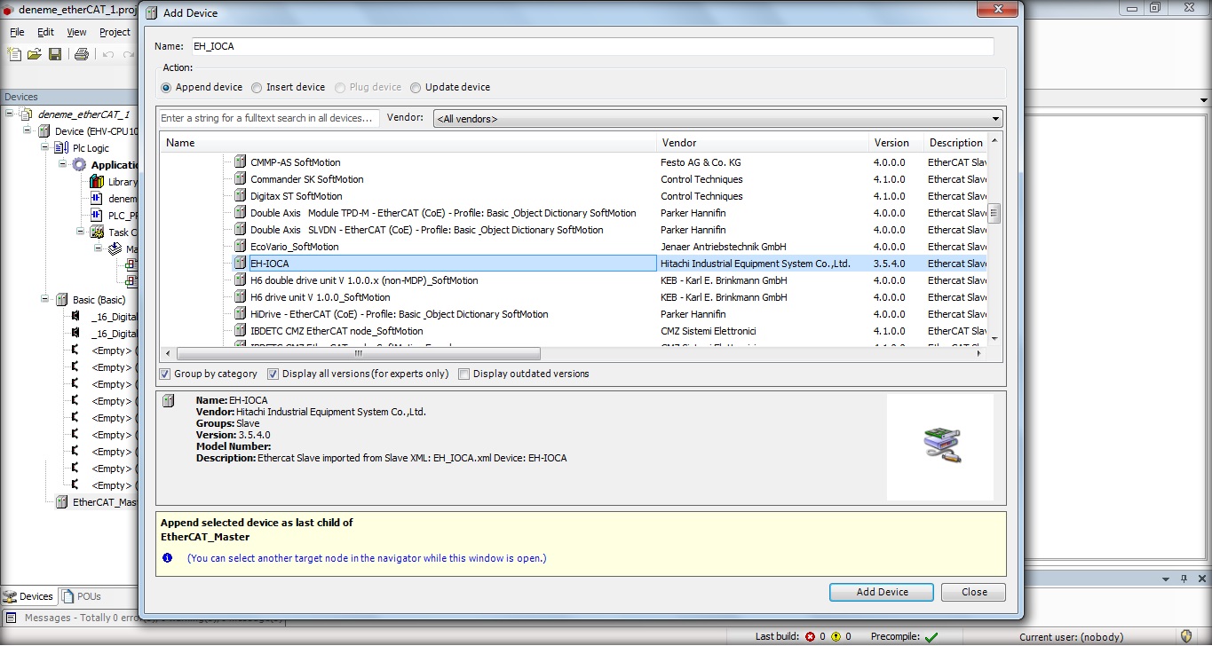Select the Update device radio button
Viewport: 1212px width, 646px height.
pyautogui.click(x=416, y=88)
